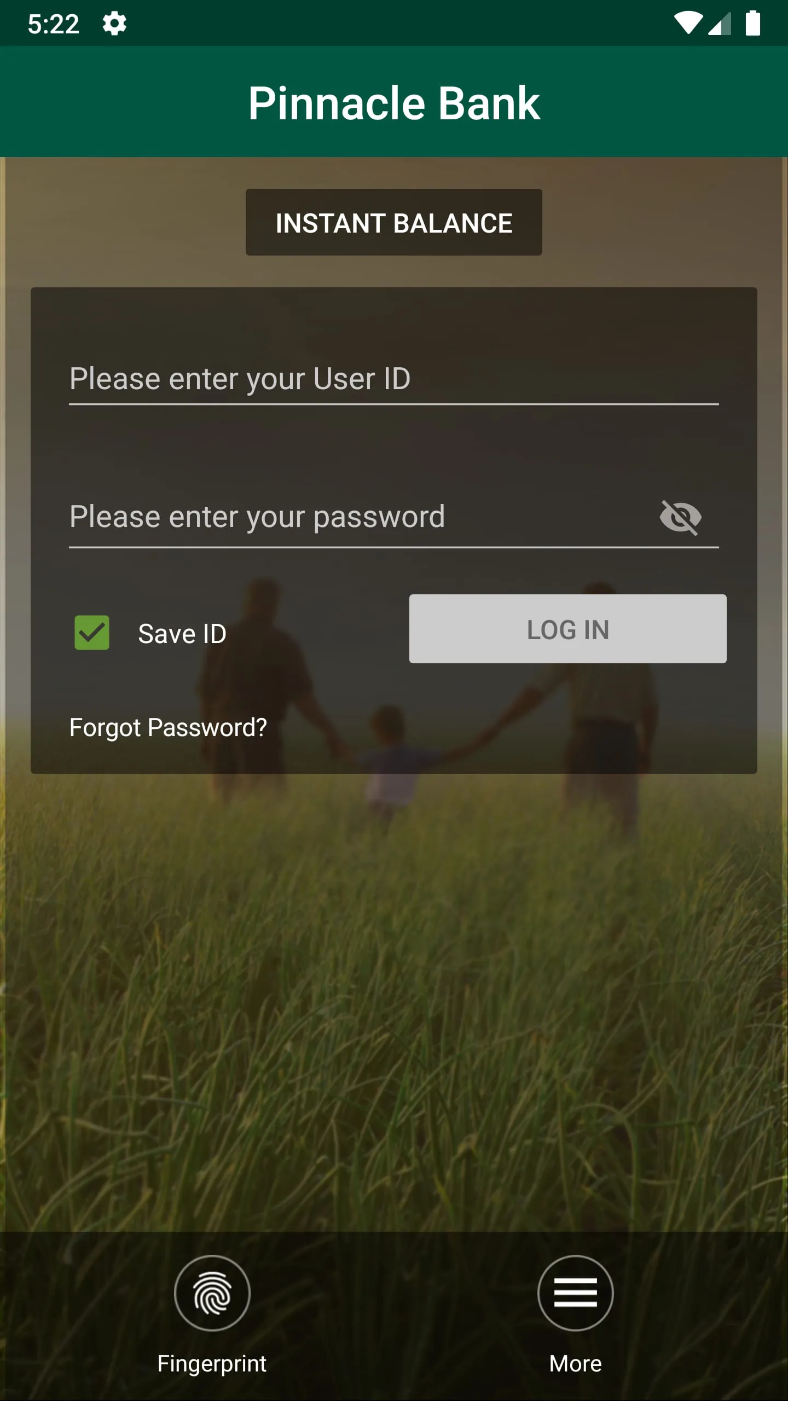
Task: Tap the Save ID label text
Action: pyautogui.click(x=182, y=634)
